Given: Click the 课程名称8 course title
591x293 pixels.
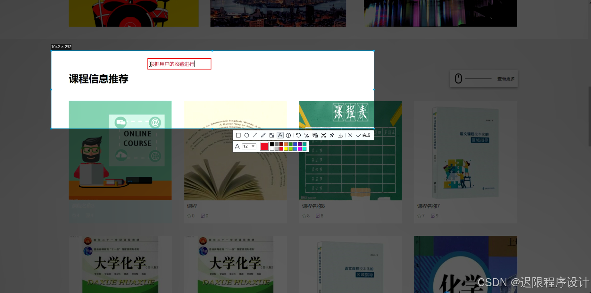Looking at the screenshot, I should tap(313, 206).
